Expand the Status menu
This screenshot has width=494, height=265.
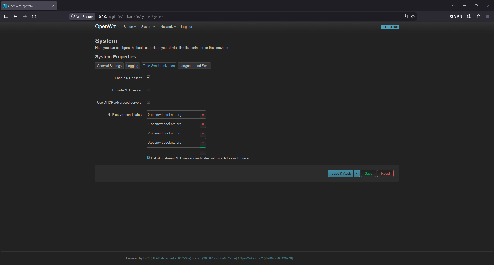click(x=130, y=27)
